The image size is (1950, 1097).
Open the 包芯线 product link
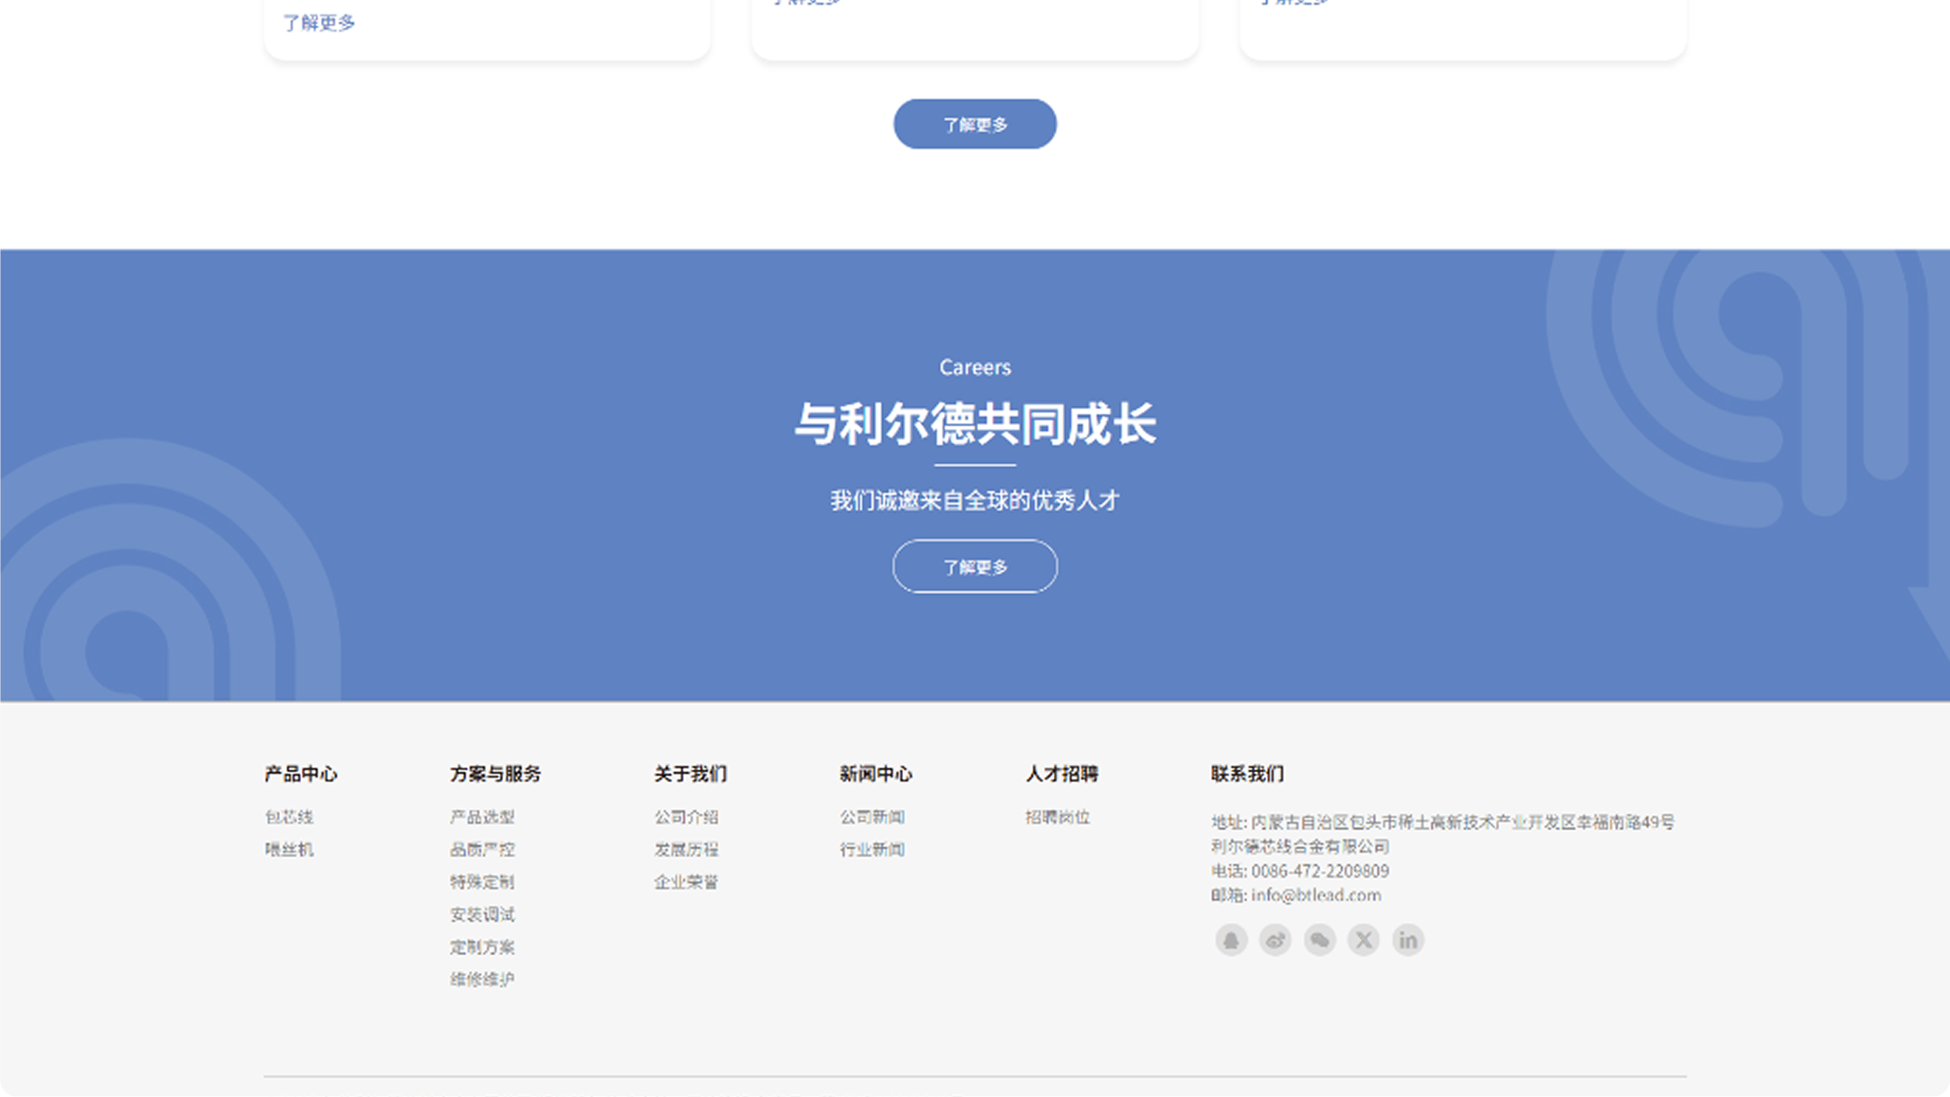point(289,817)
